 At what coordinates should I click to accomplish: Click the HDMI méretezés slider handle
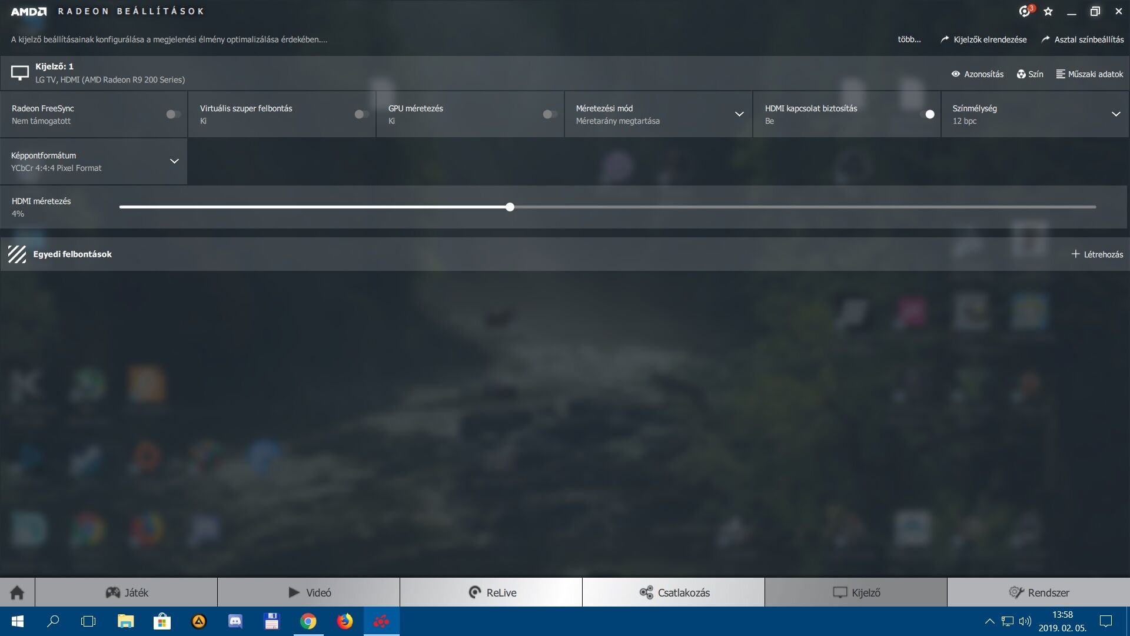[510, 207]
